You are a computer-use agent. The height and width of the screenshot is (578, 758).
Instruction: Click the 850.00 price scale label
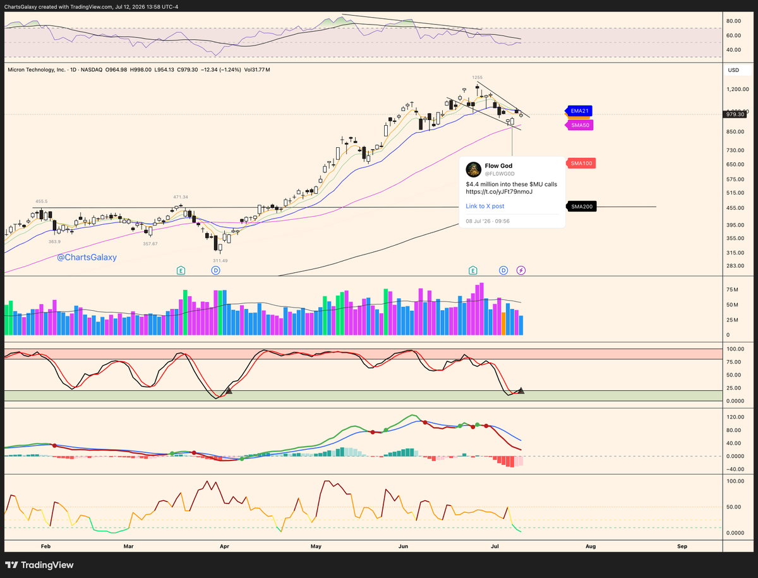pos(735,131)
